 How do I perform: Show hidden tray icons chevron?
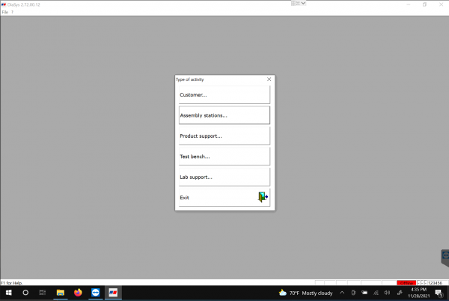[342, 293]
